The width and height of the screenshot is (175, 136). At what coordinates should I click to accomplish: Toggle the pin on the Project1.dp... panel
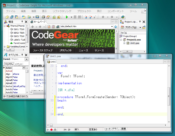140,22
